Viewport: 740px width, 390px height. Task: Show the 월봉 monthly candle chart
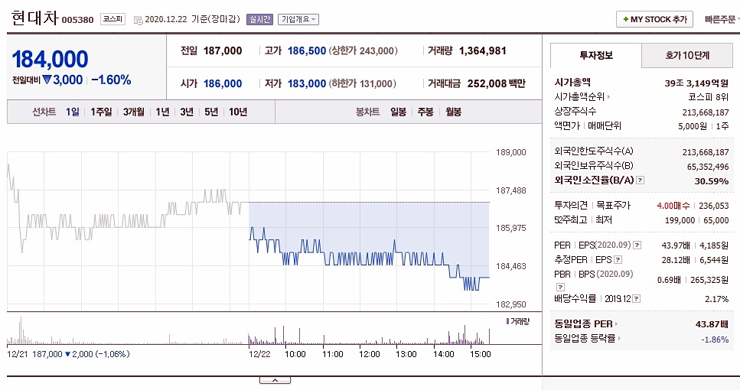pyautogui.click(x=453, y=112)
